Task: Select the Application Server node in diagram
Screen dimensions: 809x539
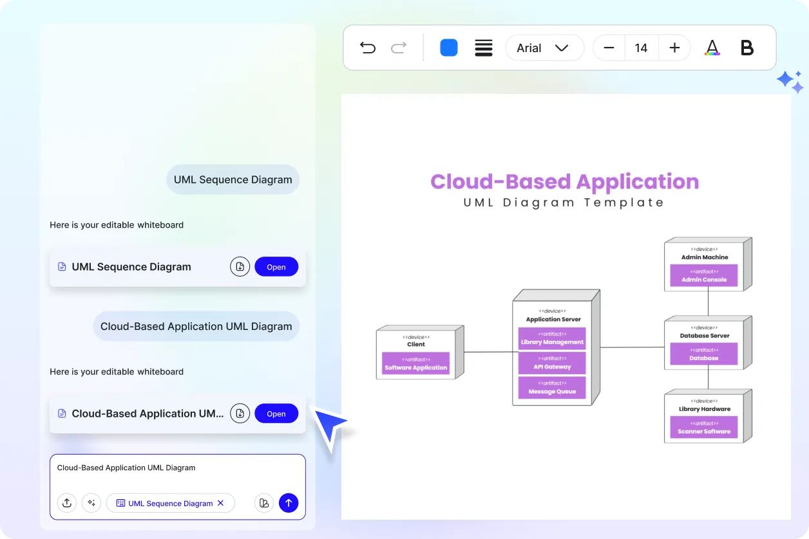Action: tap(553, 319)
